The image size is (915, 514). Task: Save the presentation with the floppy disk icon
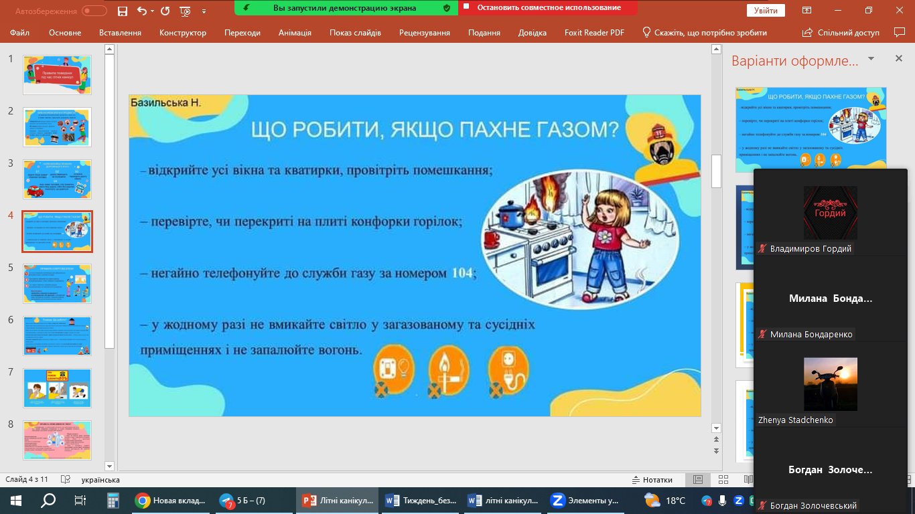(x=122, y=11)
